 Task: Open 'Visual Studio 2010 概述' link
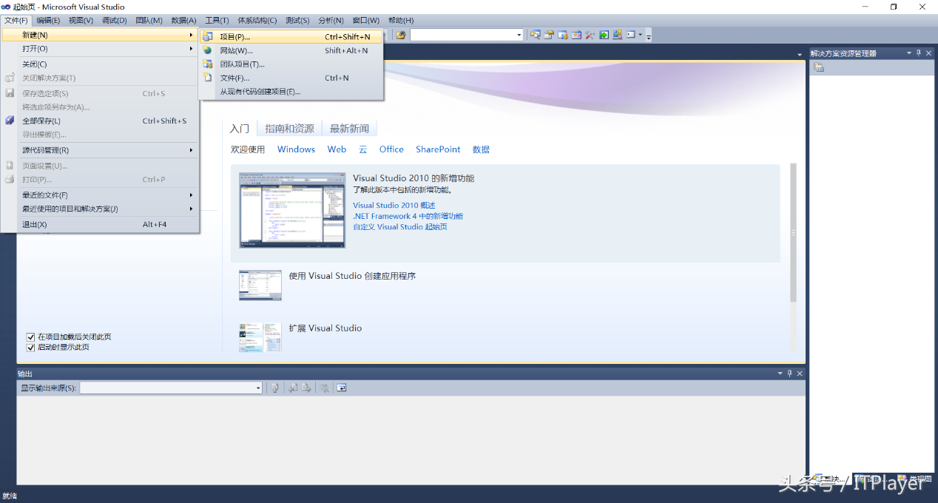(394, 206)
